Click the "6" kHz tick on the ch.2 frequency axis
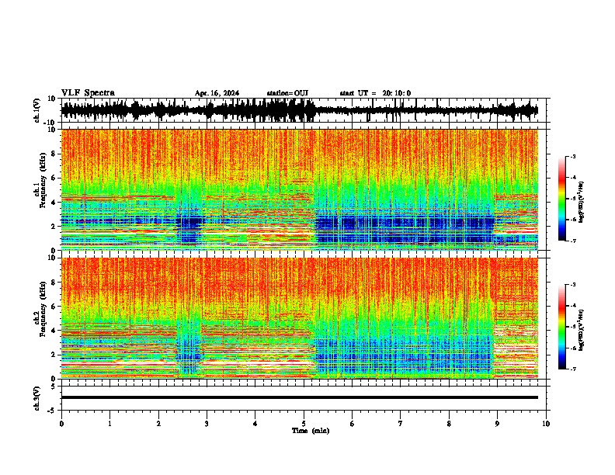This screenshot has width=615, height=475. click(54, 307)
